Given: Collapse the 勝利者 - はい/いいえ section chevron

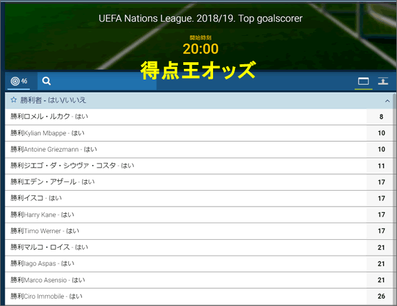Looking at the screenshot, I should click(387, 101).
